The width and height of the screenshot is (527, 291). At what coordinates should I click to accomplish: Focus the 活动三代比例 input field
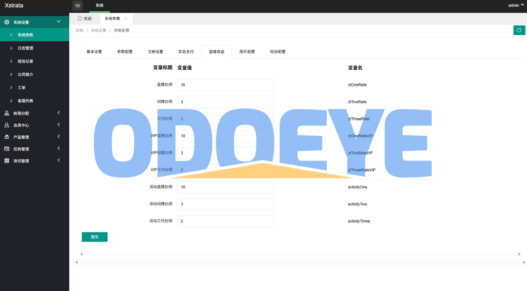pos(225,221)
